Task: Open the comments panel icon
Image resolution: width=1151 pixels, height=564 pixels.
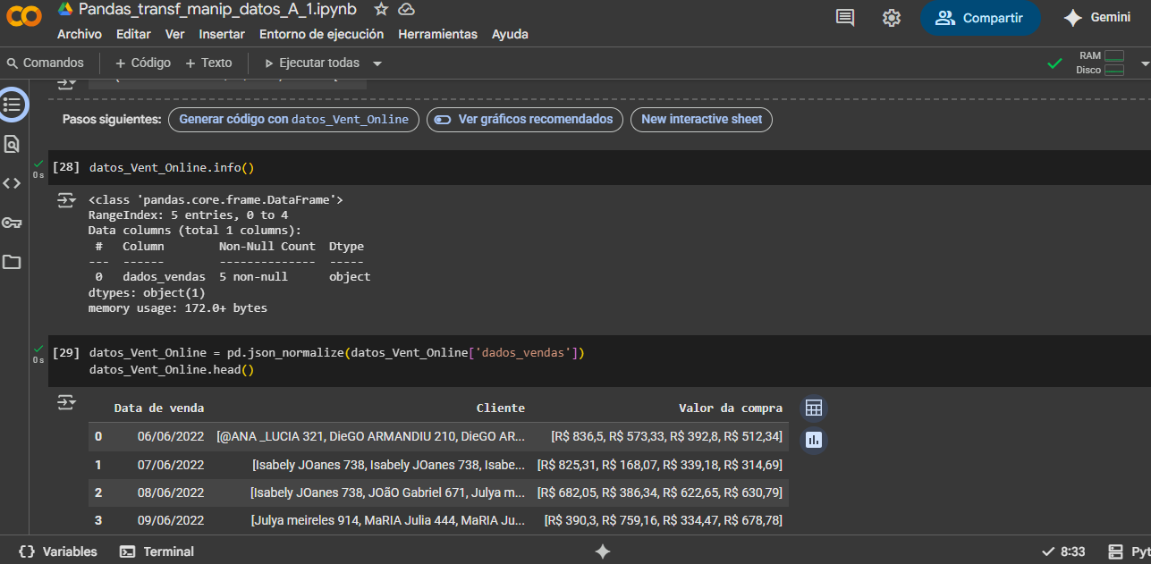Action: point(845,18)
